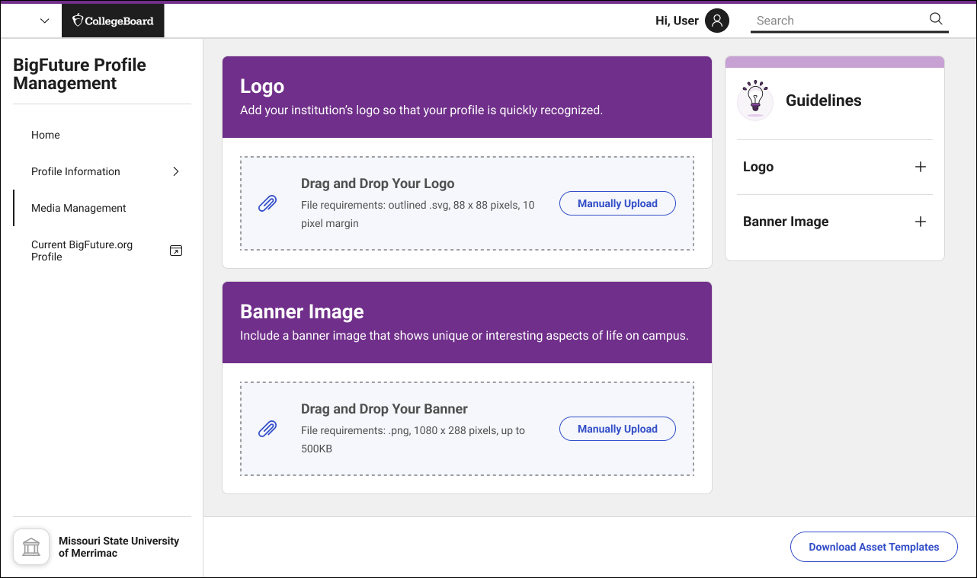The image size is (977, 578).
Task: Click the purple Logo section heading
Action: pos(262,86)
